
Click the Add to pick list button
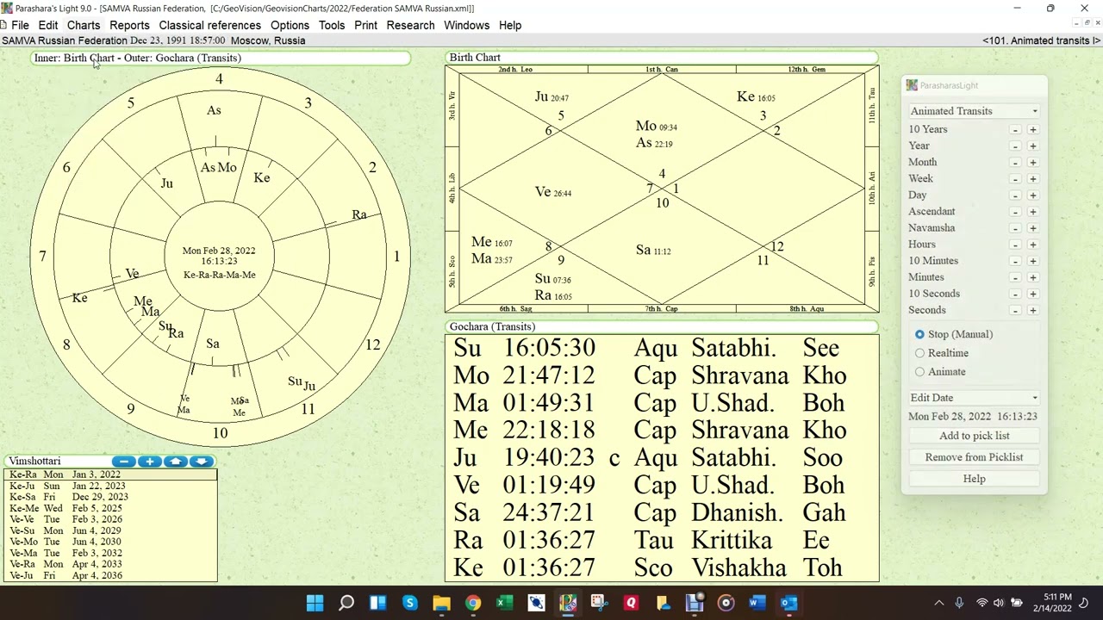(974, 436)
